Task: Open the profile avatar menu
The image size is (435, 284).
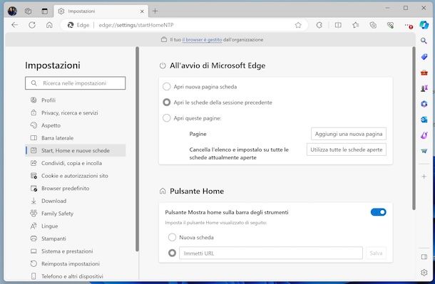Action: click(x=12, y=11)
